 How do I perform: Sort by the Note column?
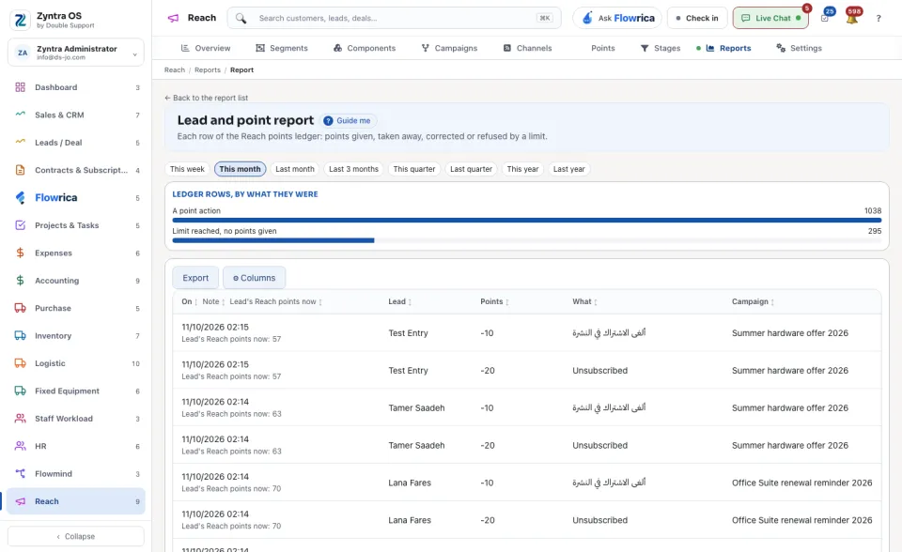pos(213,302)
